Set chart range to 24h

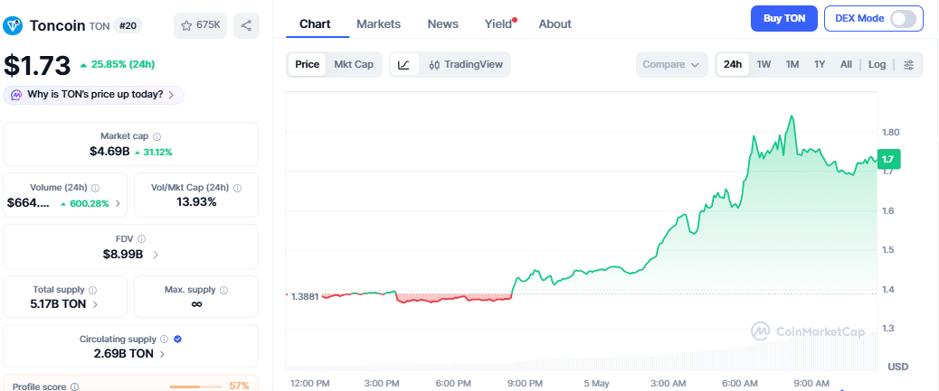[x=733, y=65]
